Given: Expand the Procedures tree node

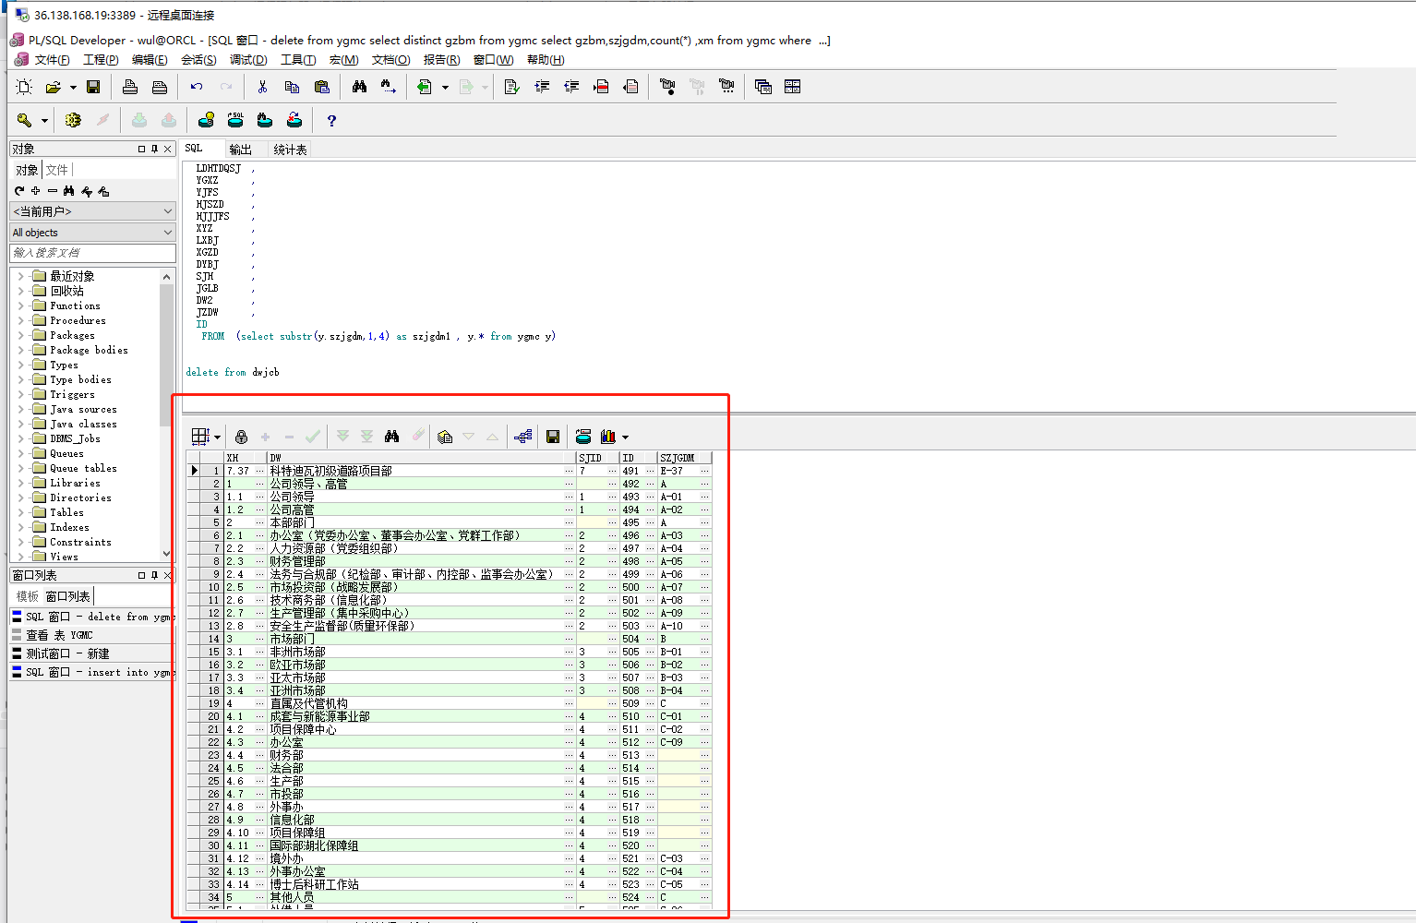Looking at the screenshot, I should 20,320.
